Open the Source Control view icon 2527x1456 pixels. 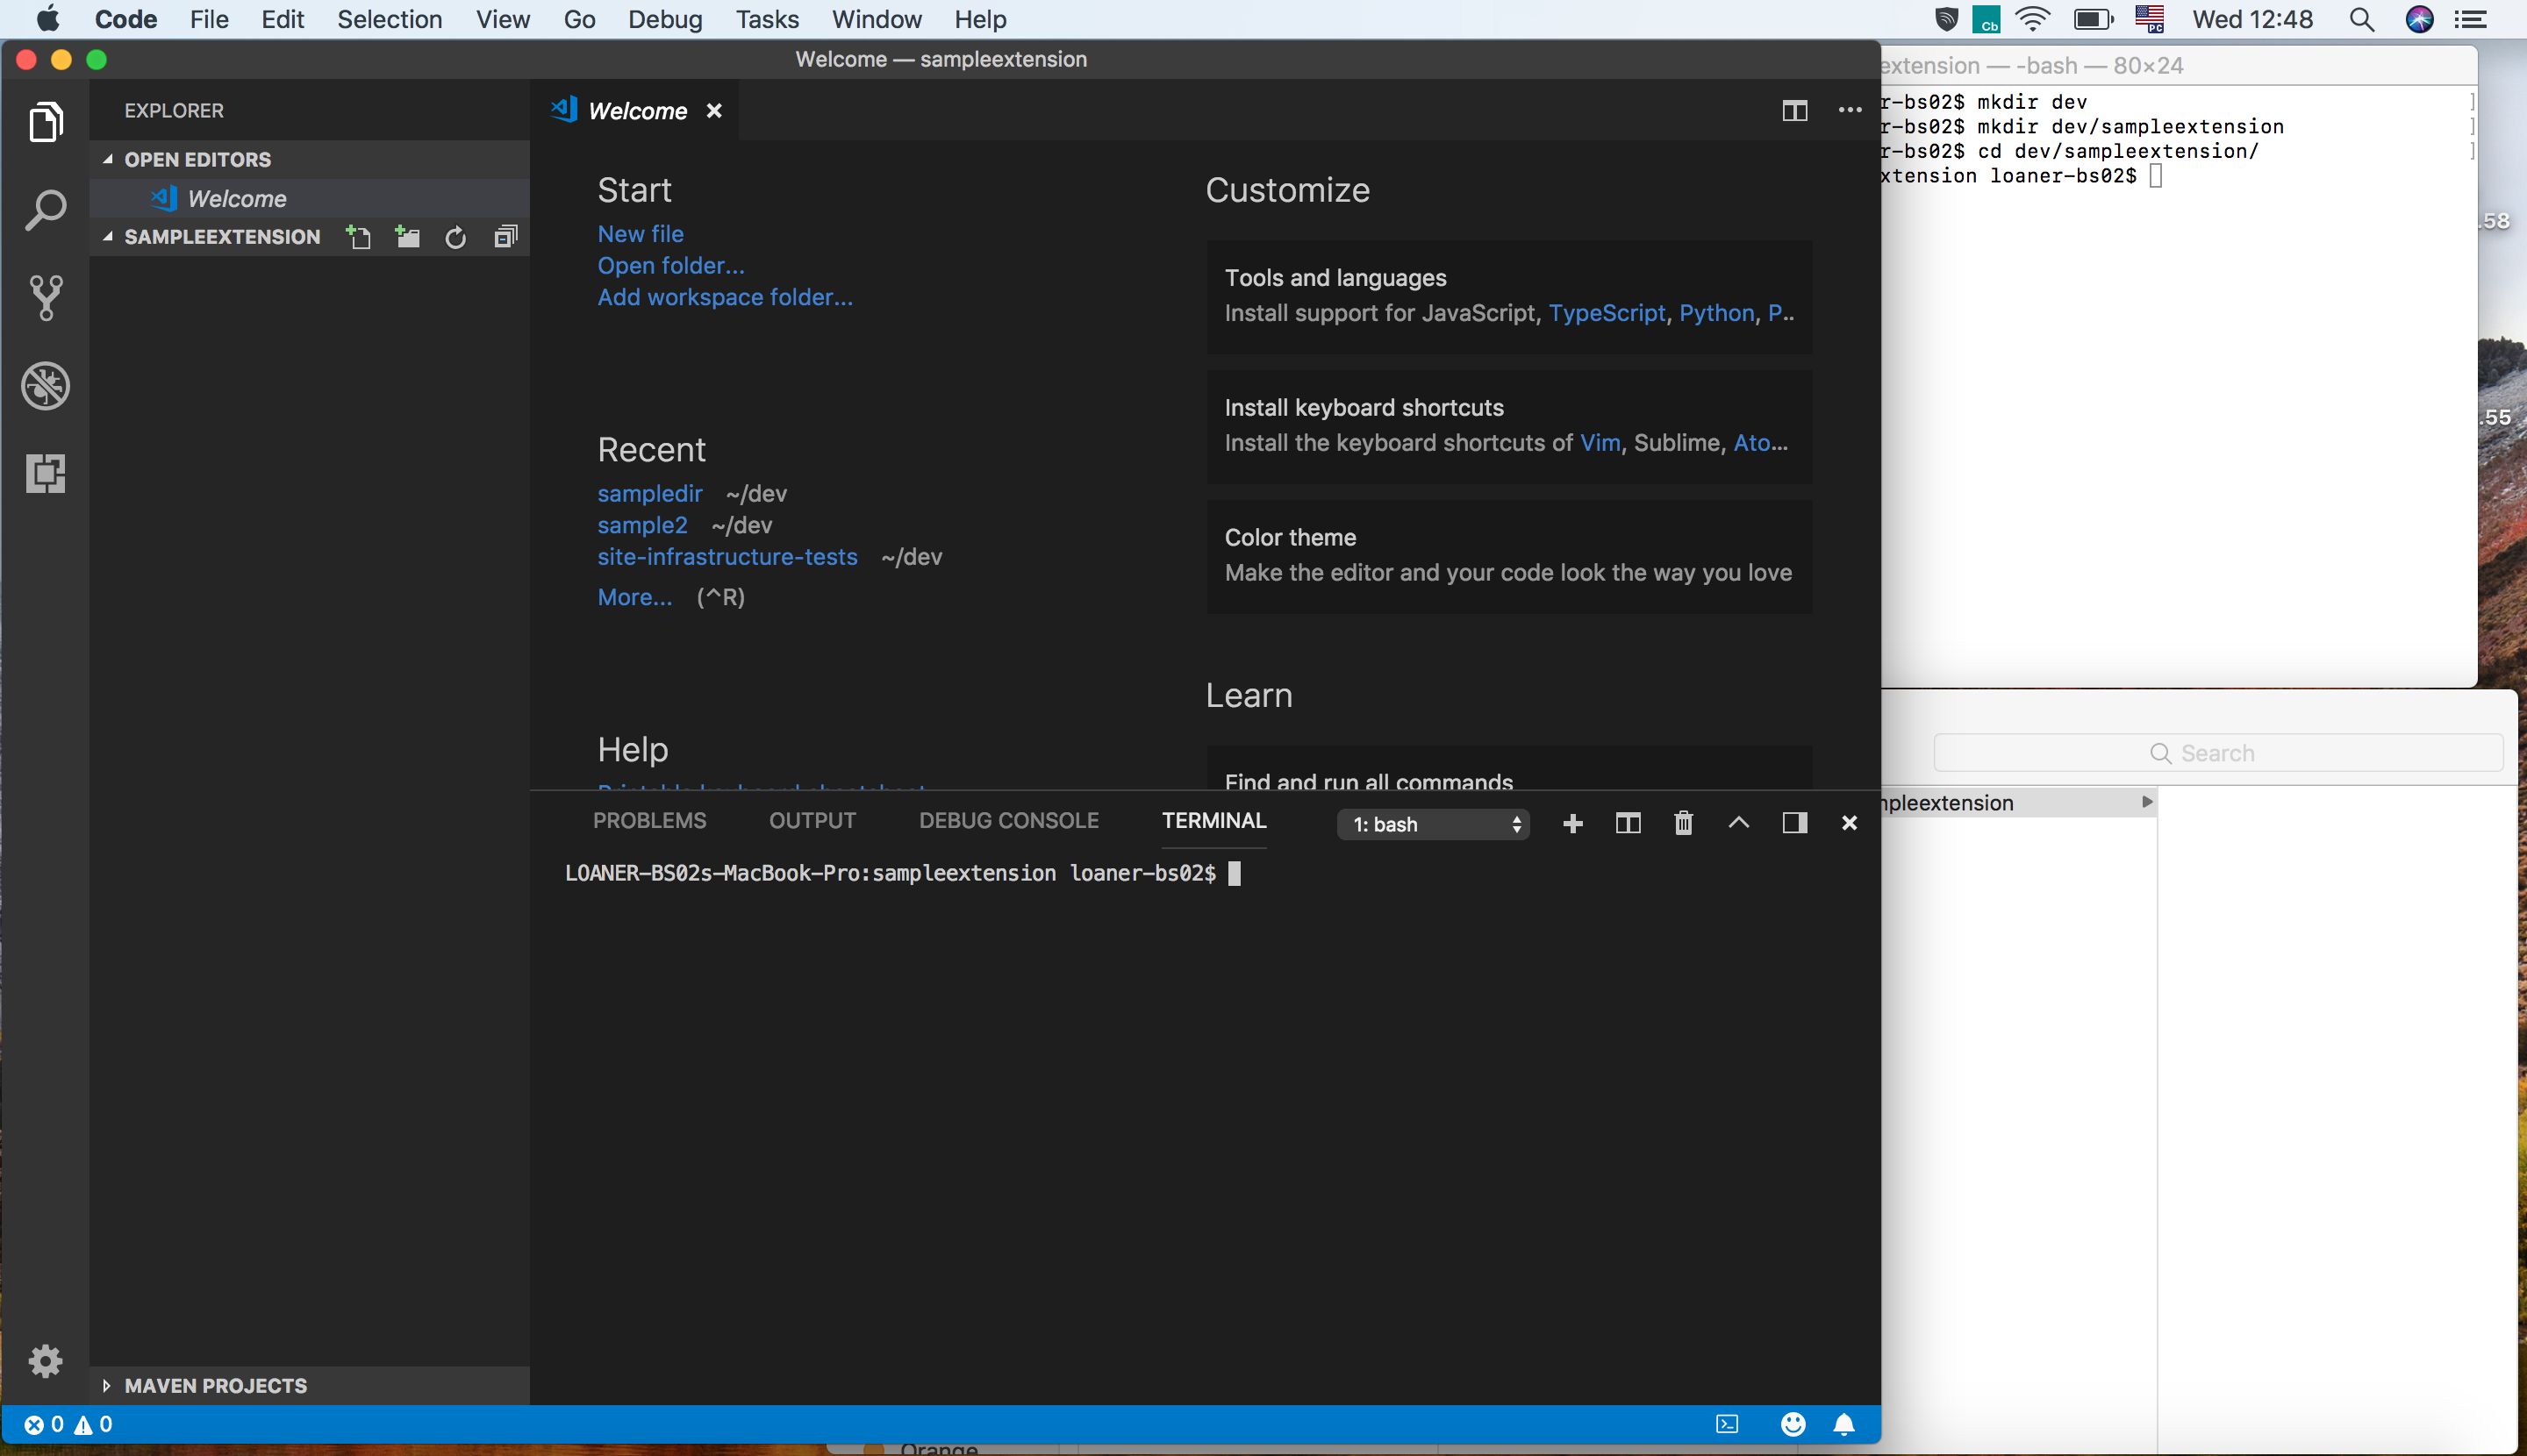click(45, 298)
